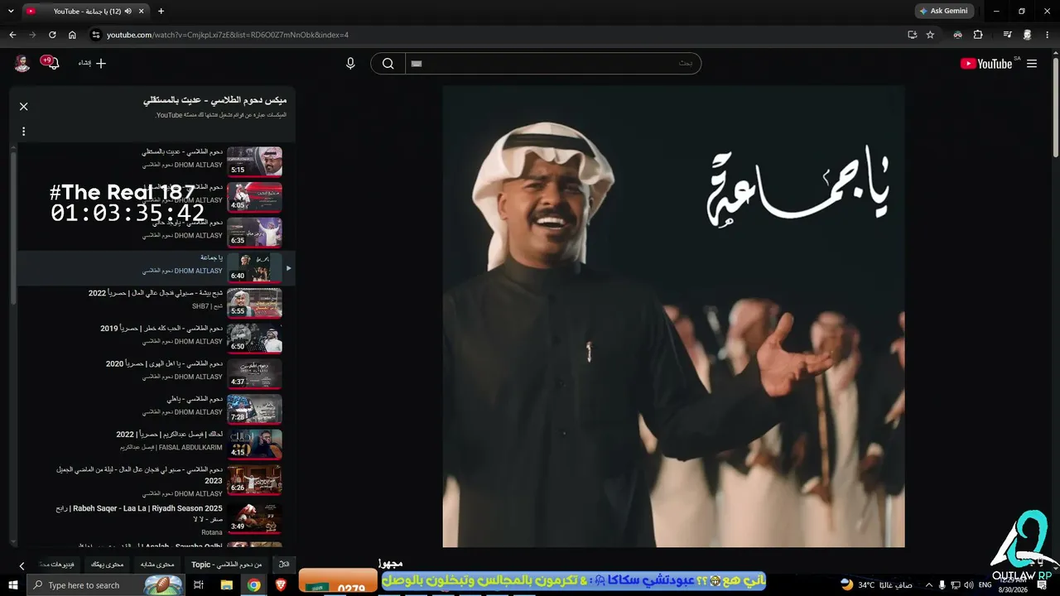Show more filter chips with the chevron
1060x596 pixels.
coord(22,565)
